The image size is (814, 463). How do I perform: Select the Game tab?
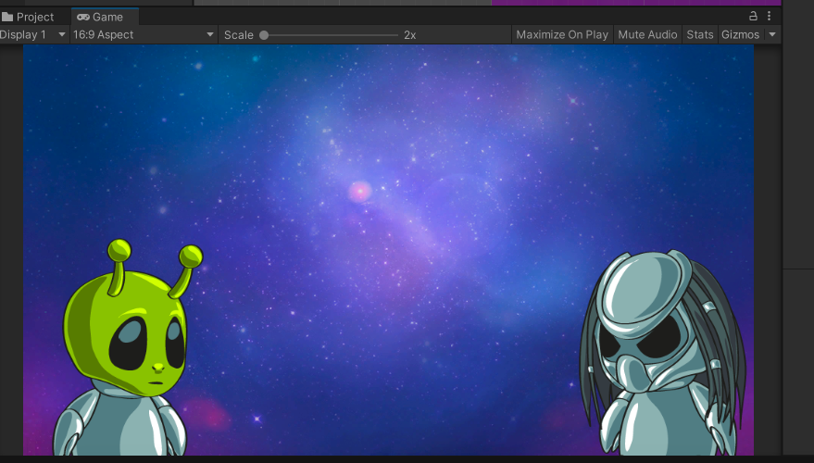(x=105, y=17)
